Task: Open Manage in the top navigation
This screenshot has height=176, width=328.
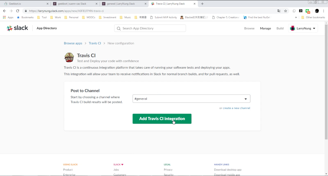Action: 265,28
